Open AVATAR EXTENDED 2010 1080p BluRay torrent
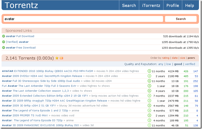This screenshot has width=202, height=129. tap(47, 71)
